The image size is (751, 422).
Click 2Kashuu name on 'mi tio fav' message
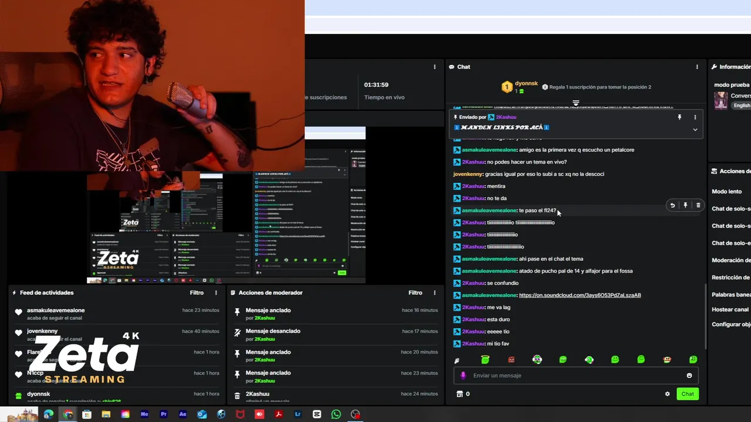pos(473,343)
